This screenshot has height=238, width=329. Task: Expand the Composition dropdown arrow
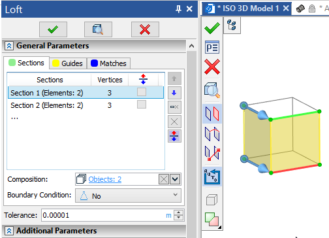pyautogui.click(x=175, y=179)
